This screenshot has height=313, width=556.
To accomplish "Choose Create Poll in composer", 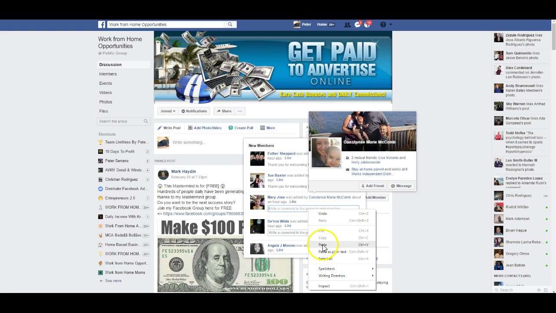I will pos(241,128).
